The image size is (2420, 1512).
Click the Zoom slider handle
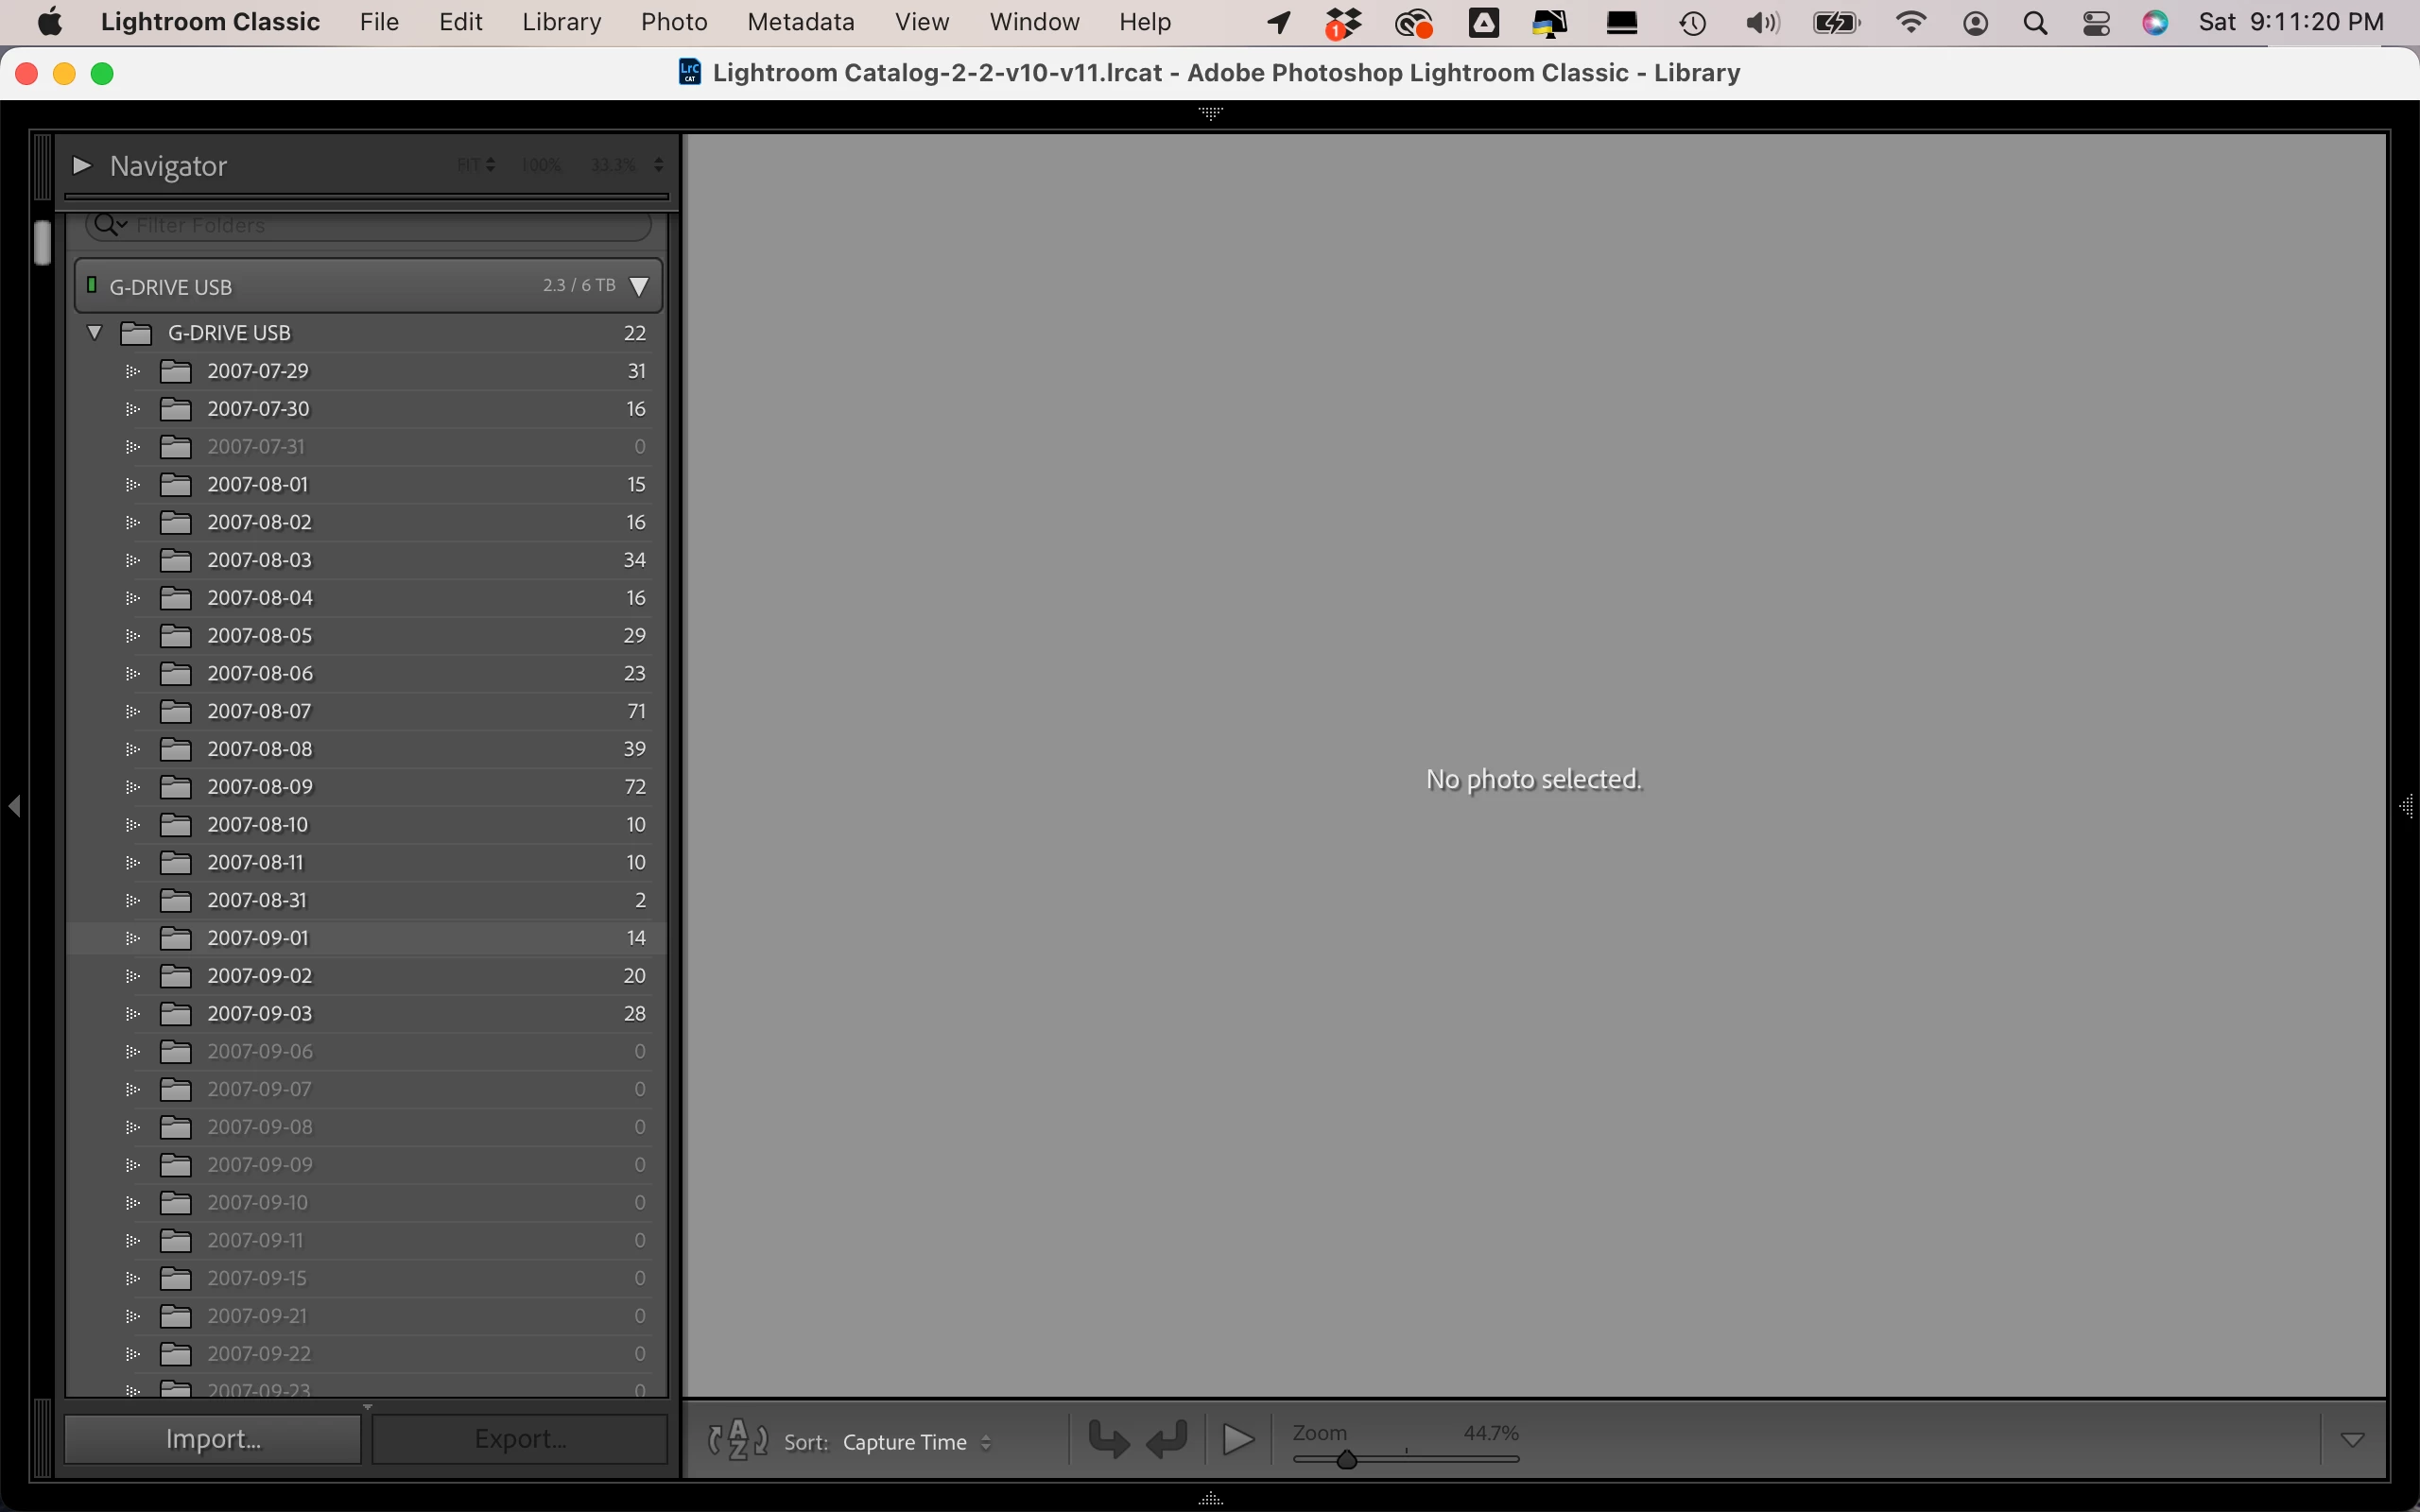coord(1346,1460)
